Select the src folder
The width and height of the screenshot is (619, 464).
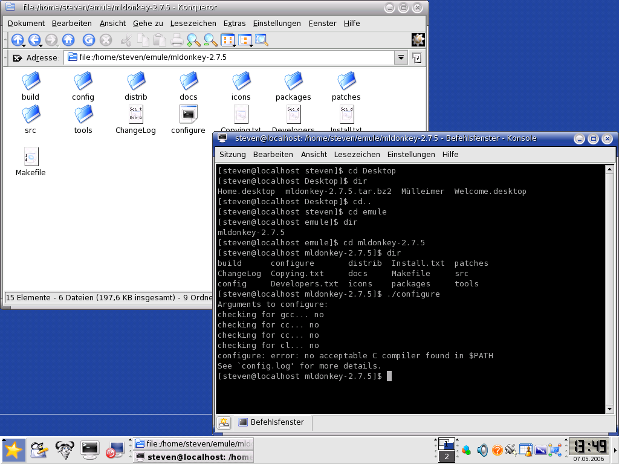tap(30, 120)
